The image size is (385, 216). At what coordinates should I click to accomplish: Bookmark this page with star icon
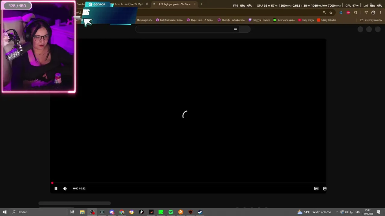[x=331, y=13]
